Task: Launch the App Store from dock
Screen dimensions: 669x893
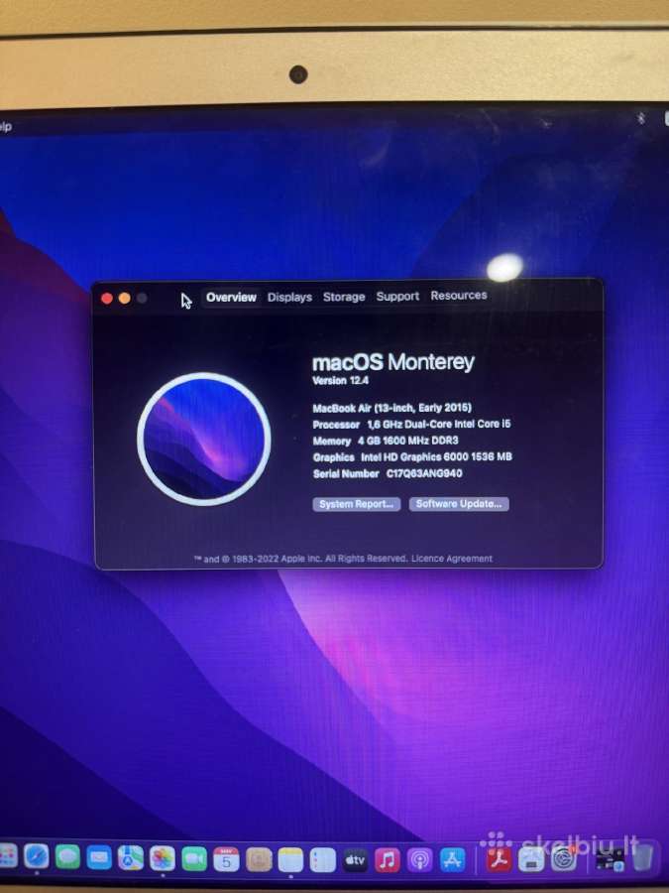Action: pyautogui.click(x=452, y=860)
